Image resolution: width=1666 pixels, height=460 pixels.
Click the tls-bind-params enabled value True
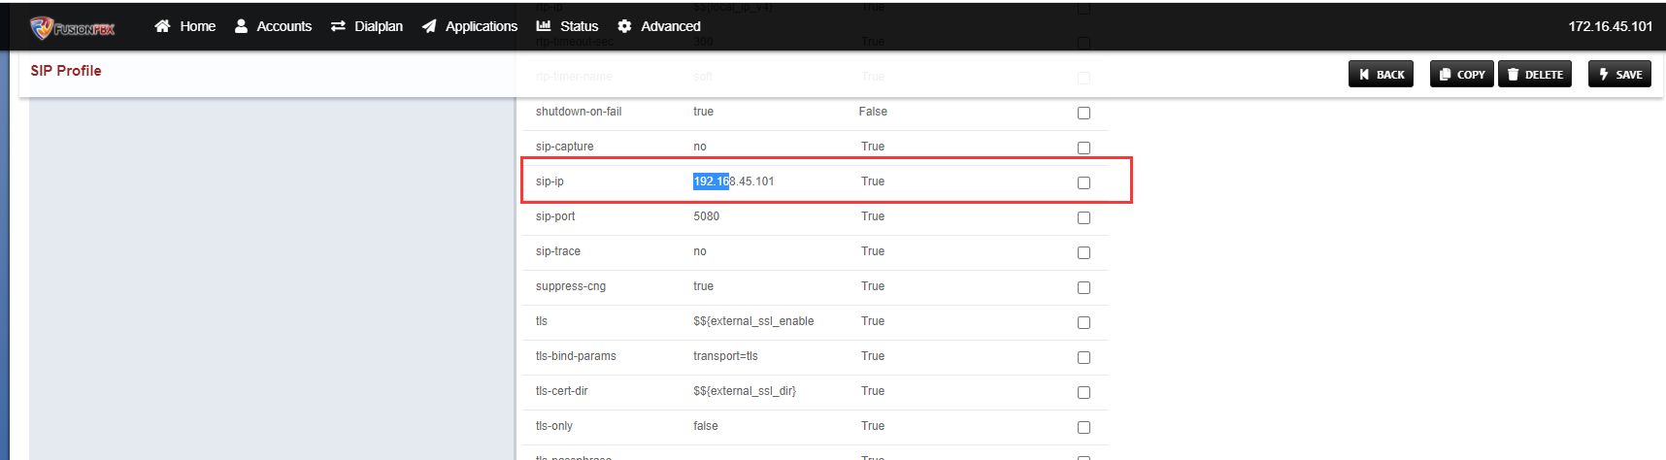click(x=873, y=356)
